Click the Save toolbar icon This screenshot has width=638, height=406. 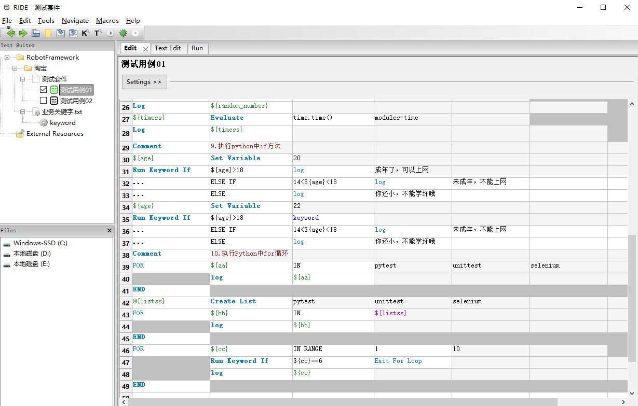click(x=61, y=33)
